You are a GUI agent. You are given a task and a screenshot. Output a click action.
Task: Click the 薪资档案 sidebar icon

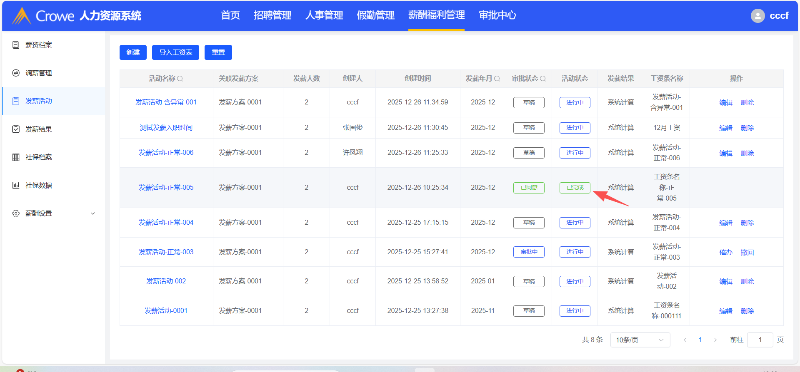pos(16,45)
